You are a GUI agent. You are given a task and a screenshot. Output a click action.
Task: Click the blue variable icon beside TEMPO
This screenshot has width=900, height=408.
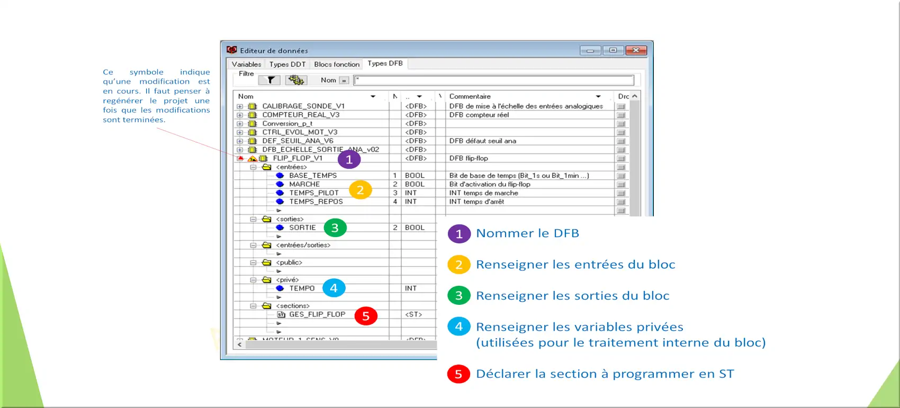280,288
